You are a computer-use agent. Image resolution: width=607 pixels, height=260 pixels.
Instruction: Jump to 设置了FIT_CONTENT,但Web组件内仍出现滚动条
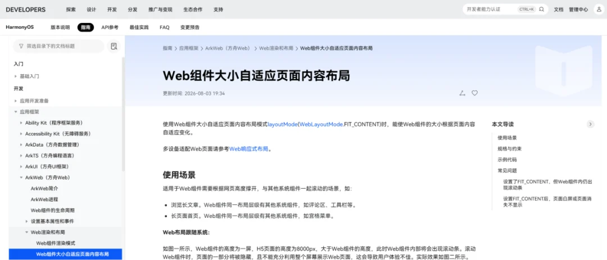(548, 184)
